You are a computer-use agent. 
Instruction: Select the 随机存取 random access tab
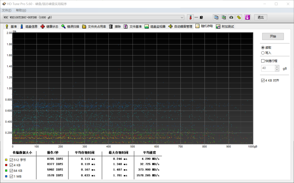tap(204, 26)
